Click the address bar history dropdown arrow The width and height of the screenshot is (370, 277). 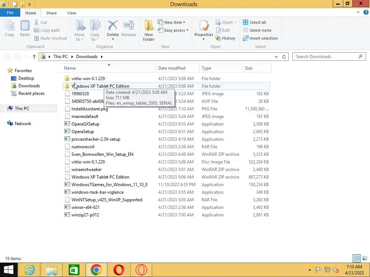276,57
